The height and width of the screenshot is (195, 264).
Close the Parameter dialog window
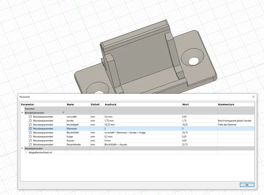[253, 97]
